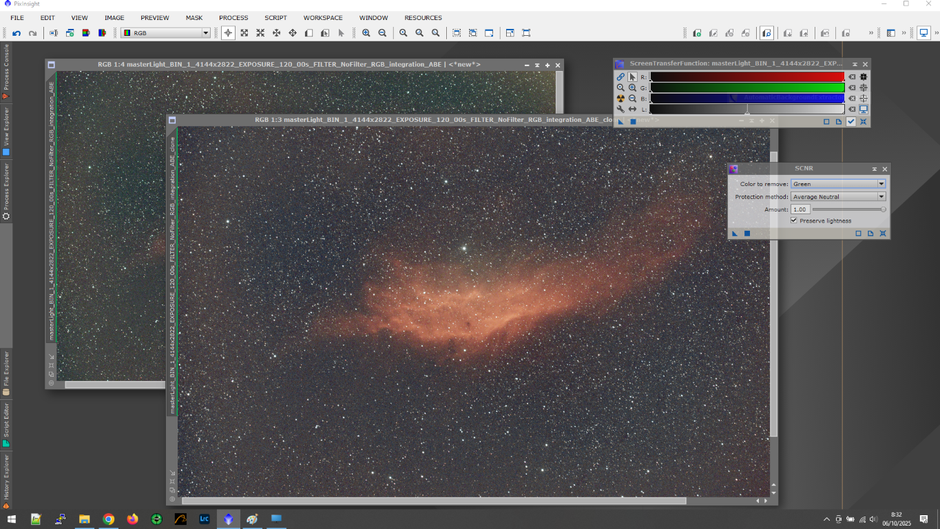The height and width of the screenshot is (529, 940).
Task: Expand the Protection method dropdown
Action: pos(838,197)
